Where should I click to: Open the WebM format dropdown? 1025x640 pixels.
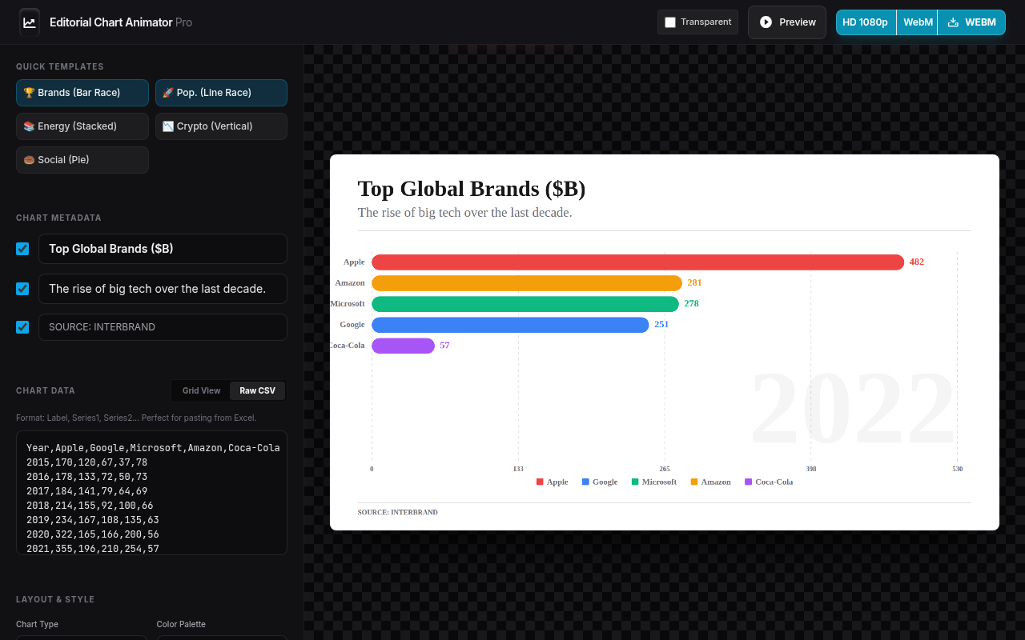918,22
